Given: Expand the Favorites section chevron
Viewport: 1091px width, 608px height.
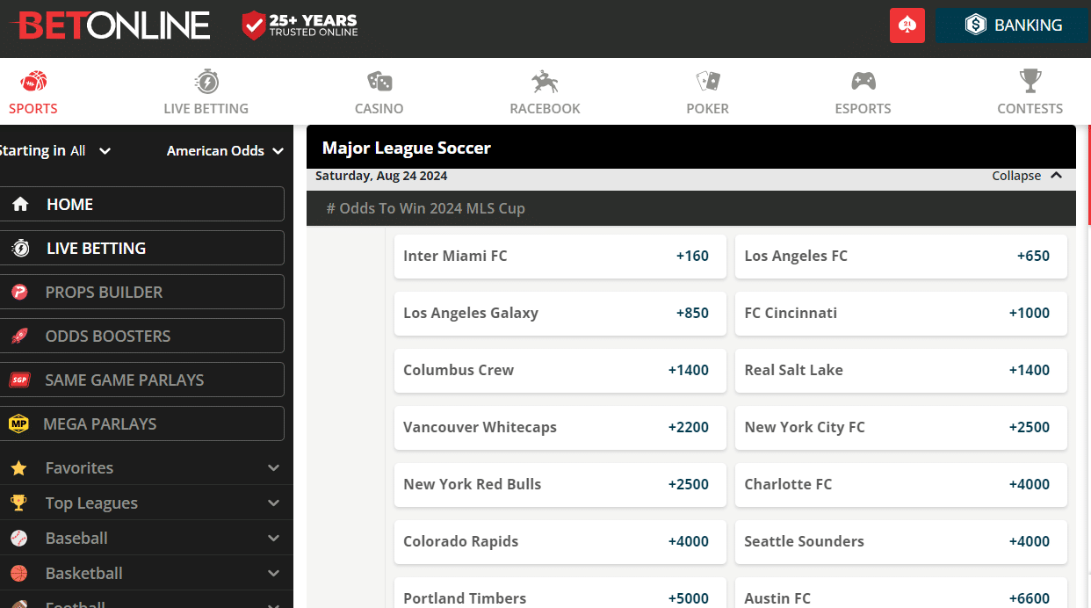Looking at the screenshot, I should (273, 468).
